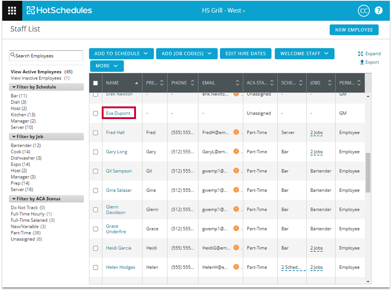Open Eva Dupont's employee profile
Screen dimensions: 392x291
tap(118, 113)
